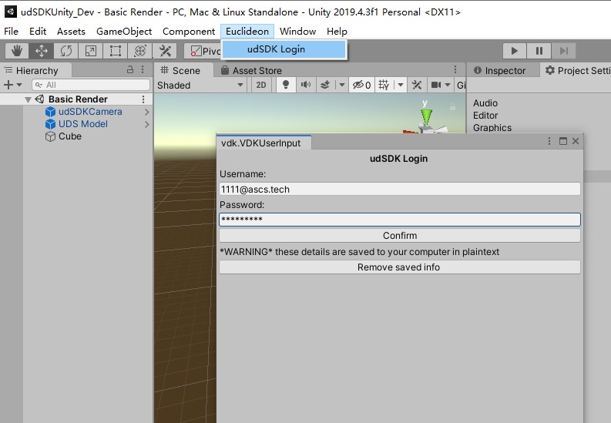Open the Edit menu
The width and height of the screenshot is (611, 423).
tap(38, 31)
